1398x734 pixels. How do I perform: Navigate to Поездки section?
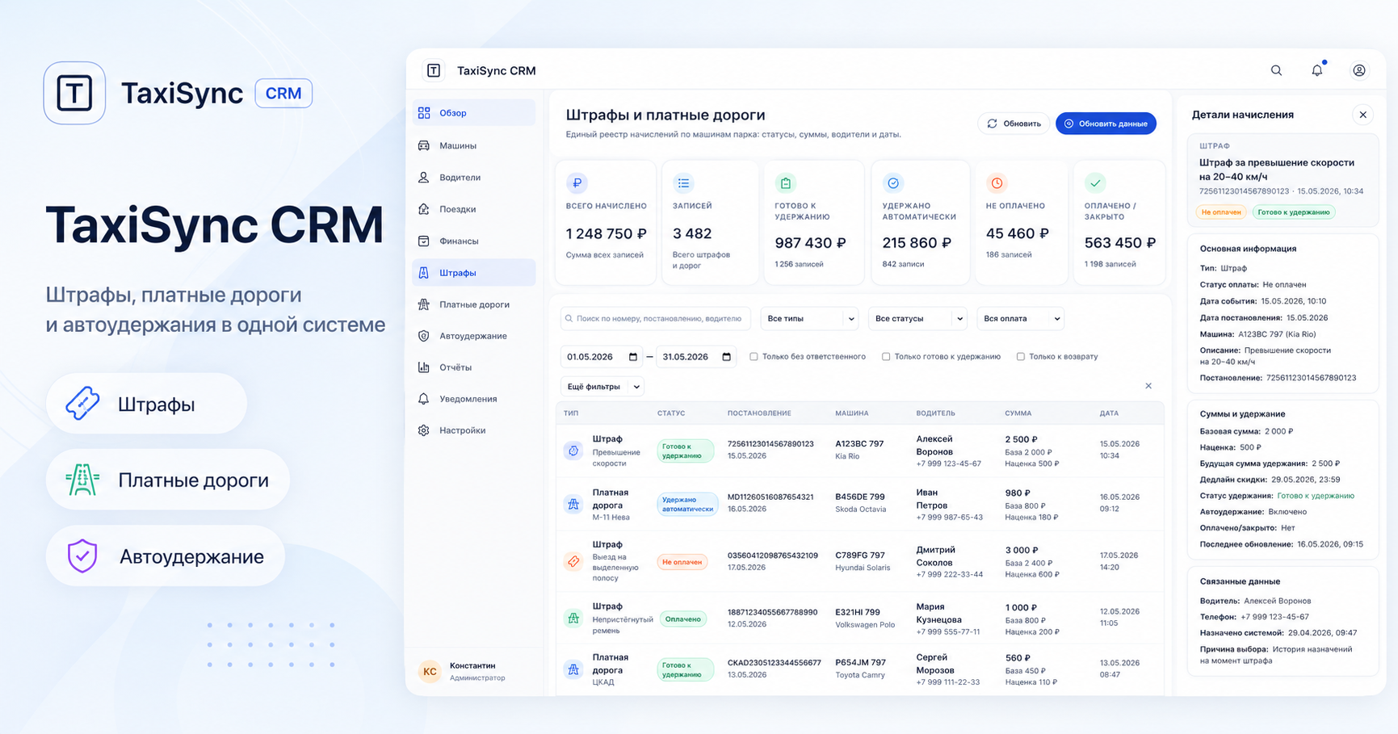474,209
